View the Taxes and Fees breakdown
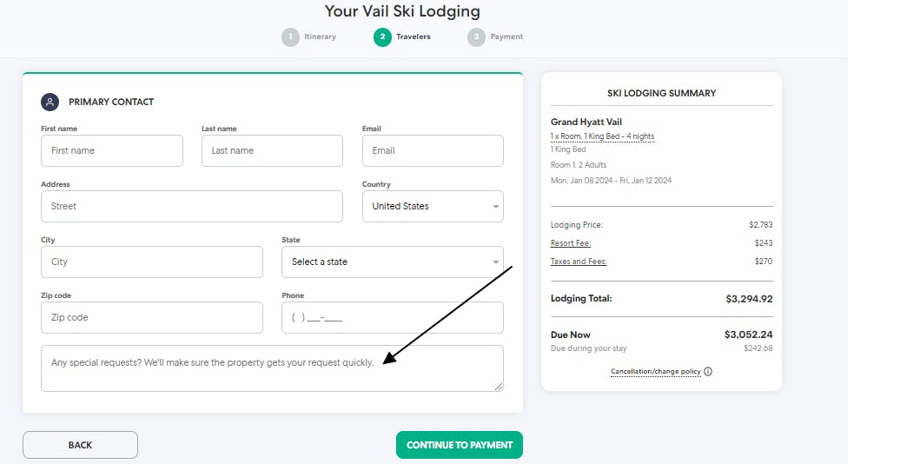This screenshot has width=900, height=464. 579,262
